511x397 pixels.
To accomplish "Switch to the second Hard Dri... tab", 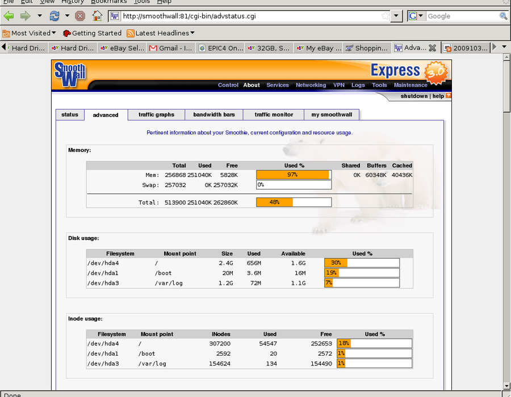I will (73, 48).
